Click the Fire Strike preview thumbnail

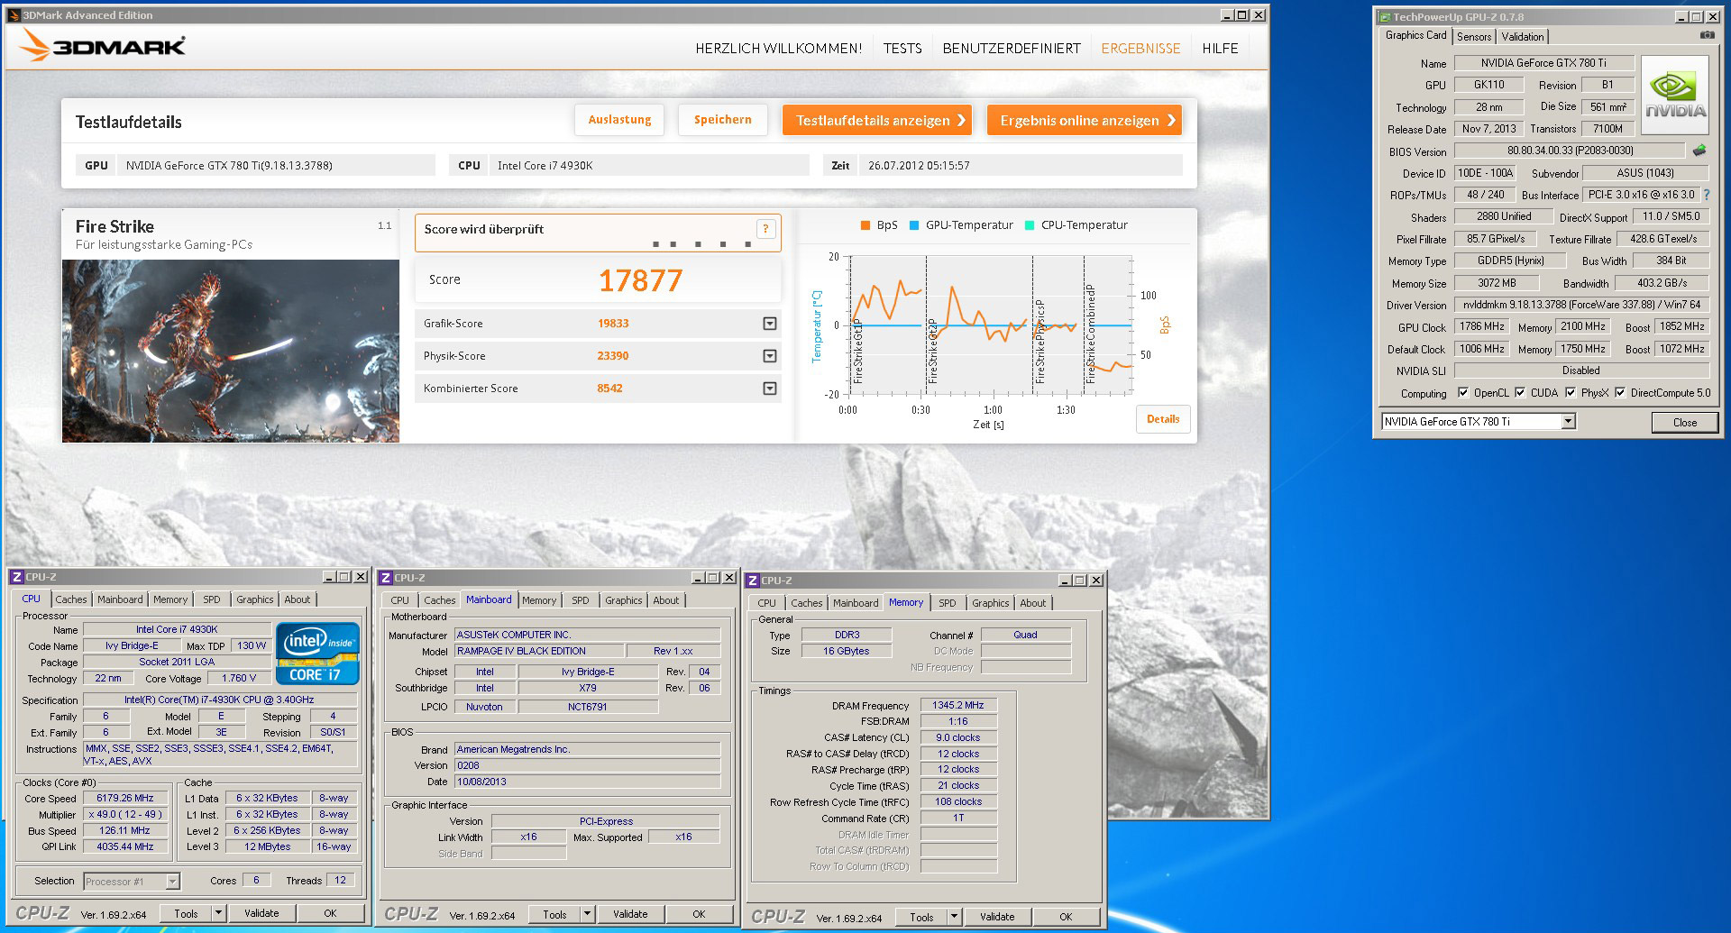[231, 351]
